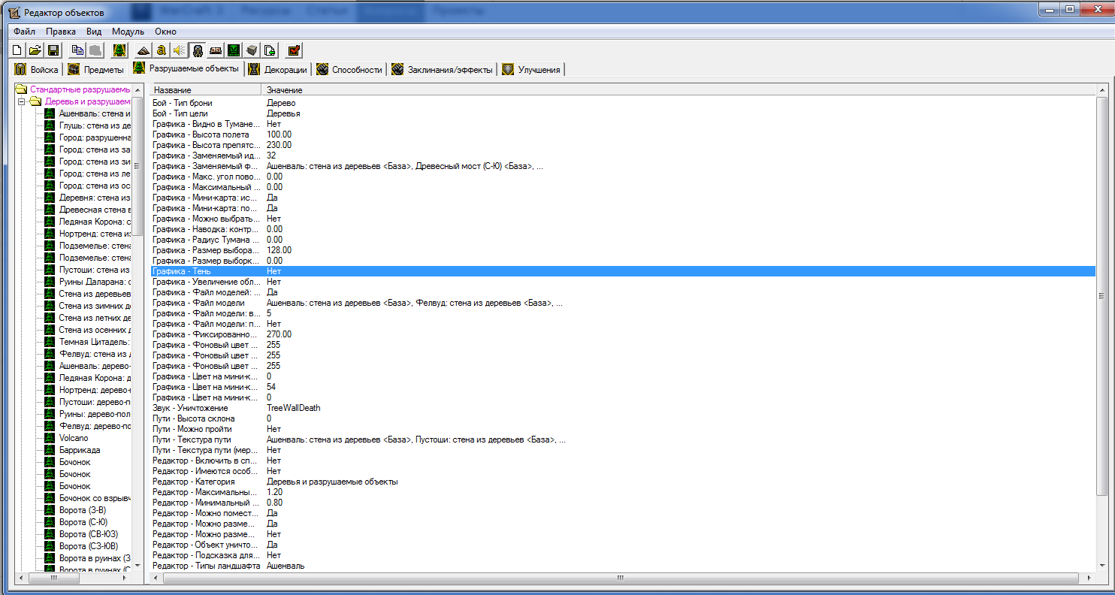Screen dimensions: 1115x595
Task: Click the object tree's scroll-up arrow
Action: [x=137, y=90]
